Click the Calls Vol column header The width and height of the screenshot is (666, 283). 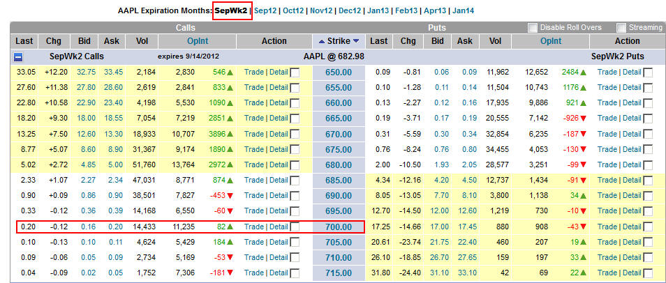click(x=142, y=41)
